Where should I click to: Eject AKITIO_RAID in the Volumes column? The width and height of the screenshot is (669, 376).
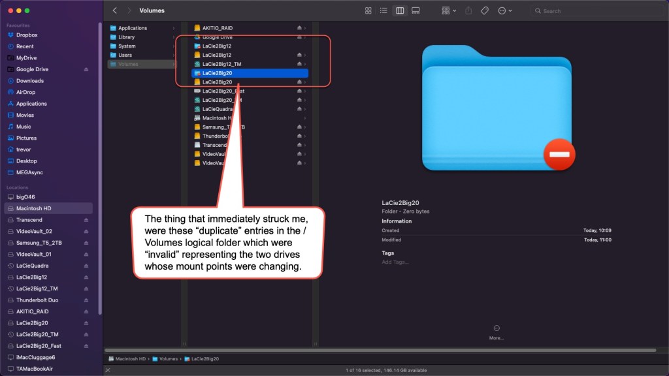tap(299, 28)
